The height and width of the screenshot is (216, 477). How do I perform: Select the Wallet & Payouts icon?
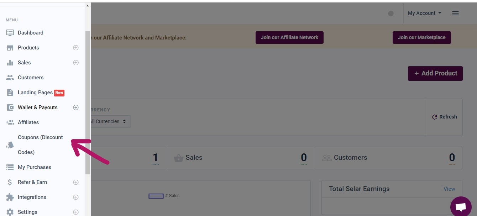[x=10, y=107]
